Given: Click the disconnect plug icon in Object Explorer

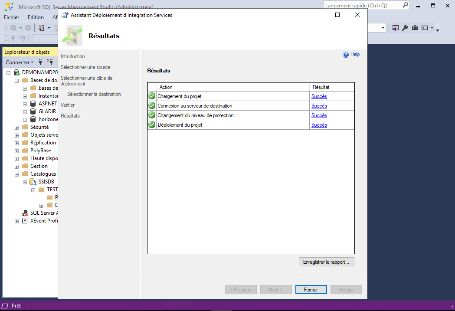Looking at the screenshot, I should tap(50, 62).
